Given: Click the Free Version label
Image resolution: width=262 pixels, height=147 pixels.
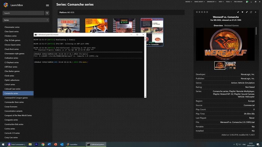Looking at the screenshot, I should tap(238, 1).
